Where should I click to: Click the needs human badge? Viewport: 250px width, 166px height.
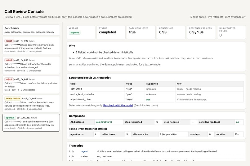13,99
